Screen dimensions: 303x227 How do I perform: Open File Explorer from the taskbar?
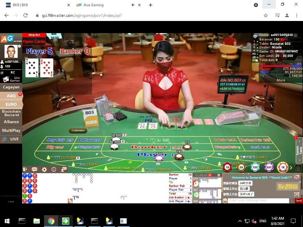click(36, 221)
